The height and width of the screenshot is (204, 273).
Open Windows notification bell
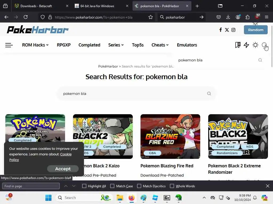coord(255,198)
